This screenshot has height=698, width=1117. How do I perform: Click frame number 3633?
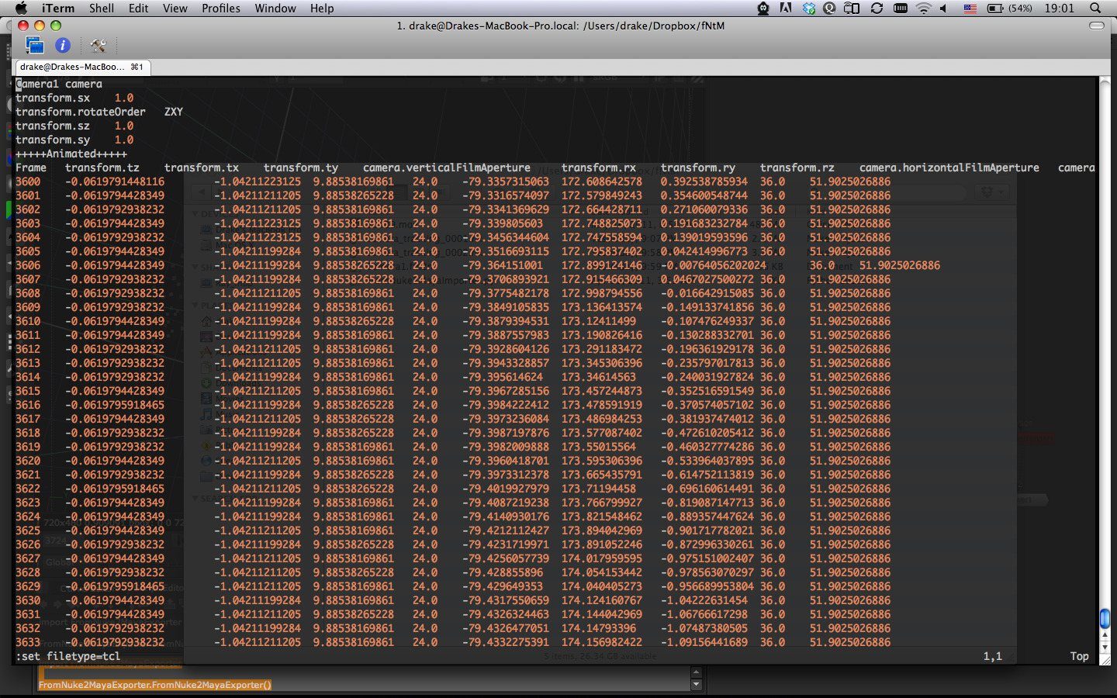(x=28, y=642)
